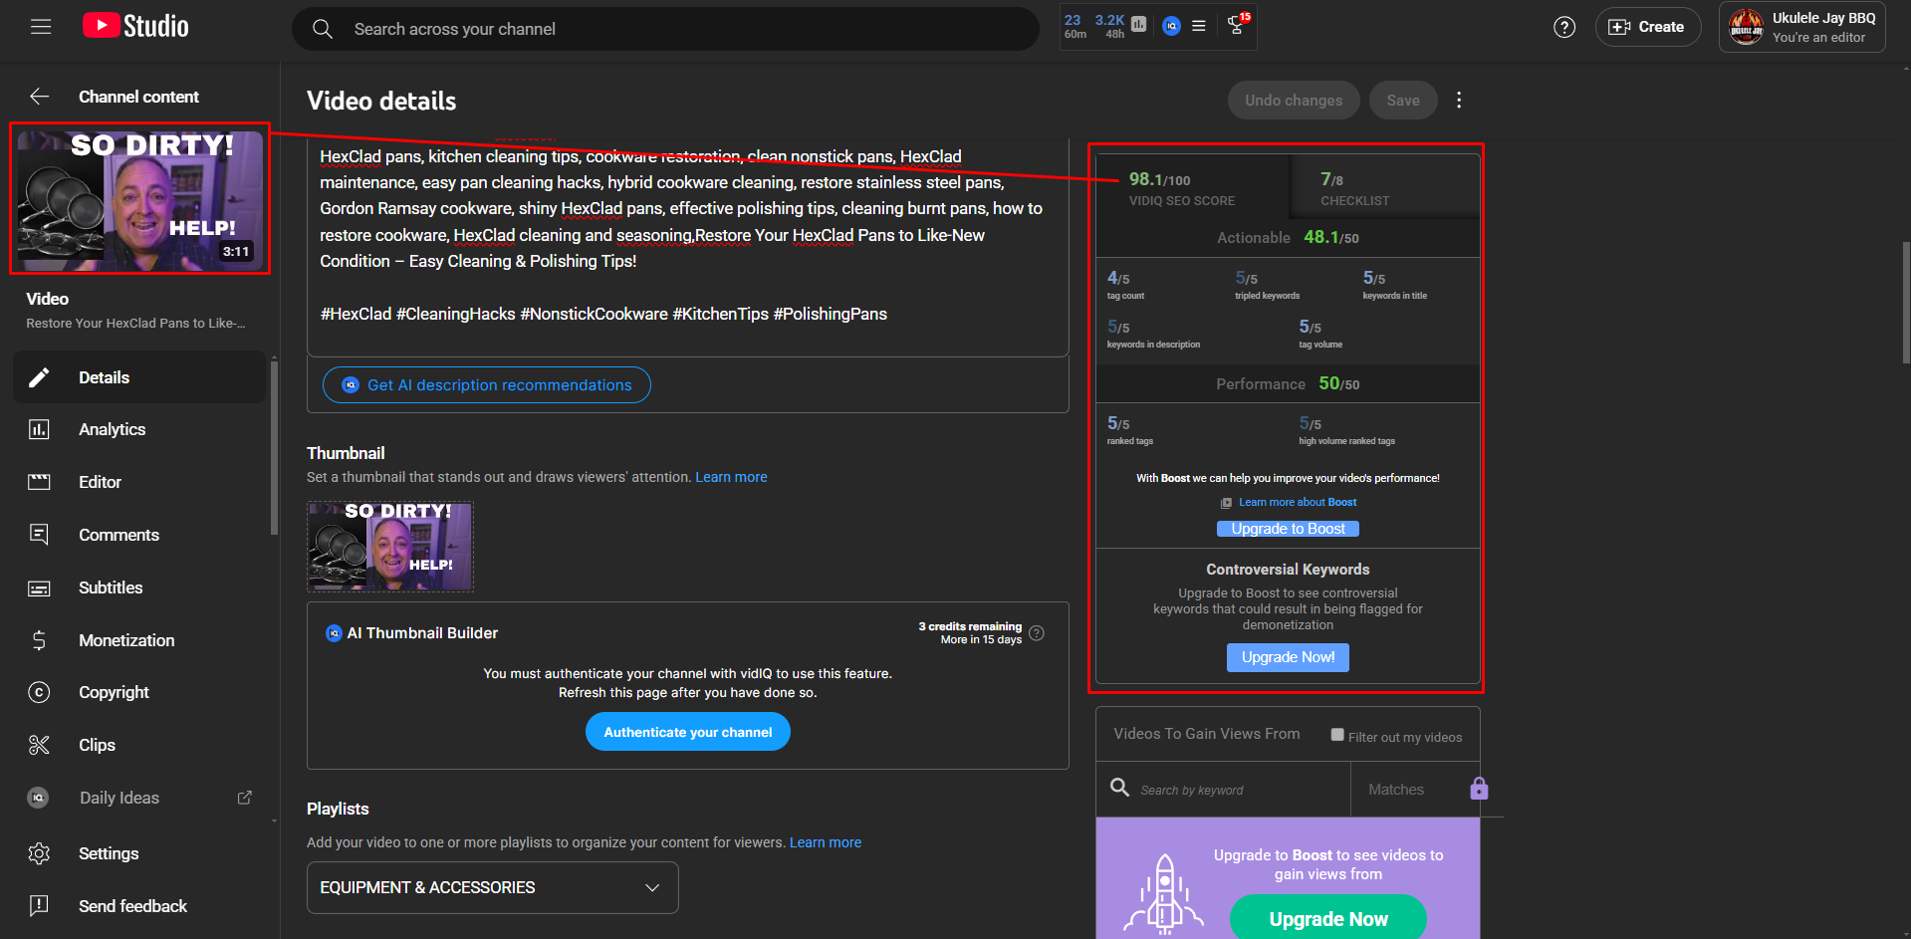Select the 98.1/100 vidIQ SEO Score tab

1192,187
